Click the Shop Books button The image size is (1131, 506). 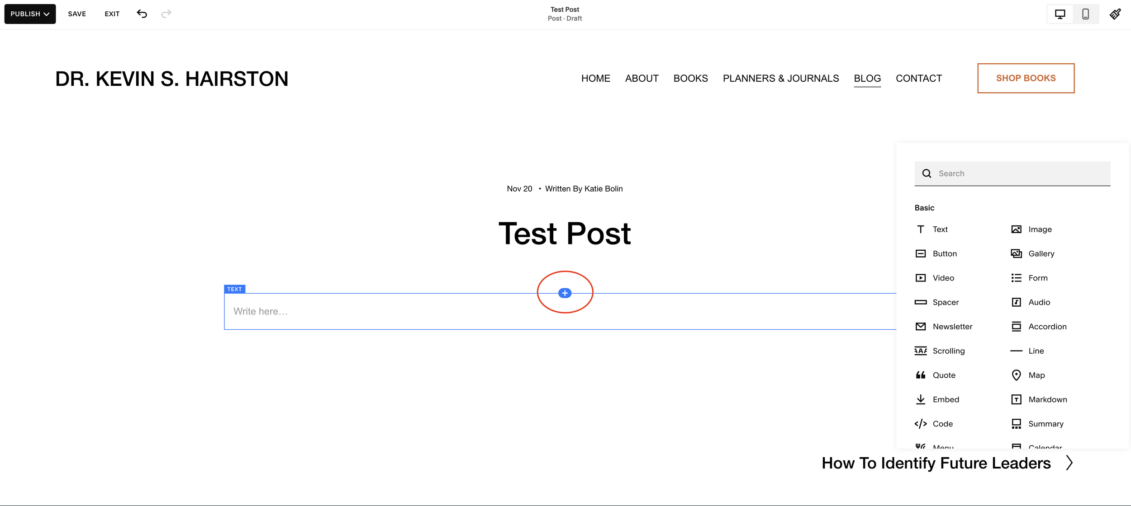tap(1026, 78)
